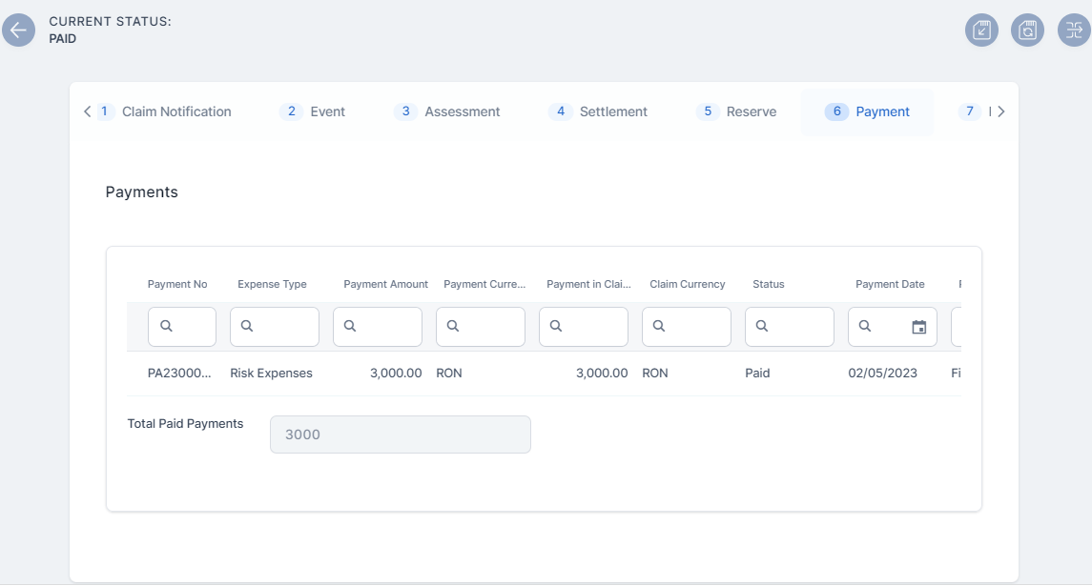Click search icon in Payment No filter
Viewport: 1092px width, 586px height.
pyautogui.click(x=166, y=326)
